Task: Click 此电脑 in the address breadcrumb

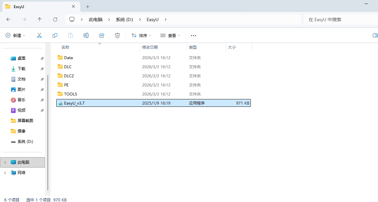Action: click(x=96, y=19)
